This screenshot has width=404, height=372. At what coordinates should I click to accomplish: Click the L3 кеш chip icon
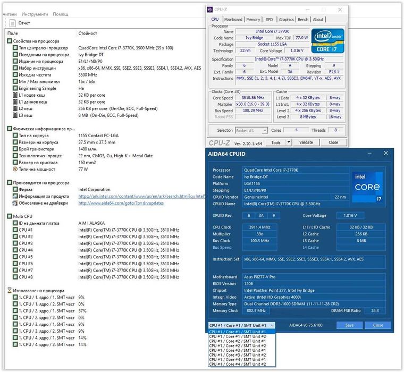pyautogui.click(x=15, y=115)
